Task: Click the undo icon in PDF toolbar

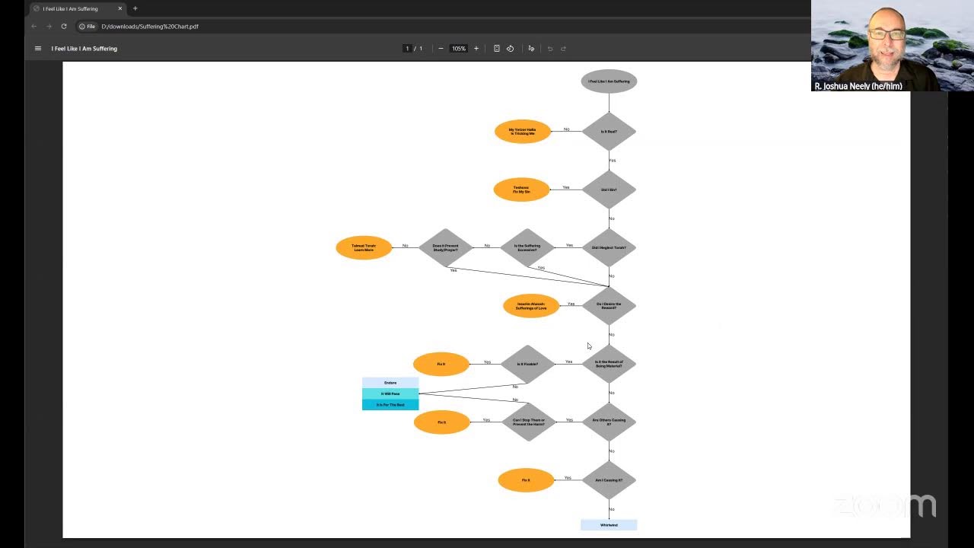Action: tap(549, 49)
